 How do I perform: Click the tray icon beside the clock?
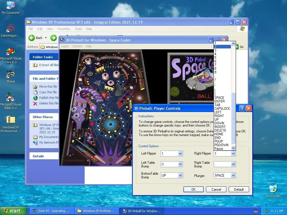266,211
